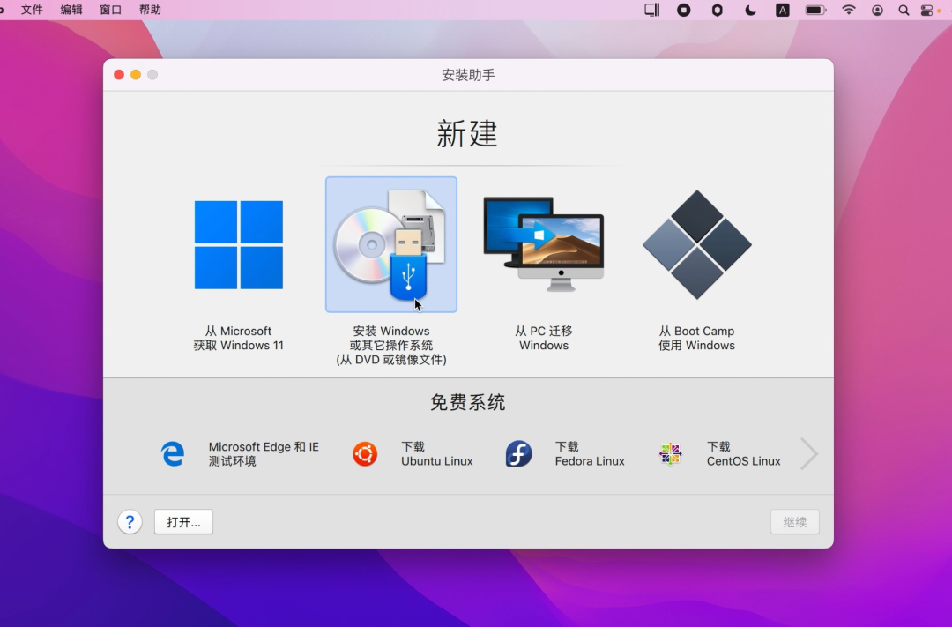Image resolution: width=952 pixels, height=627 pixels.
Task: Open the Wi-Fi status menu
Action: [848, 10]
